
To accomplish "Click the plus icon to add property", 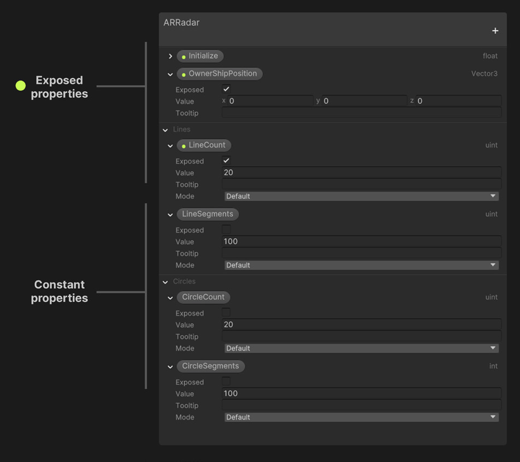I will click(495, 31).
